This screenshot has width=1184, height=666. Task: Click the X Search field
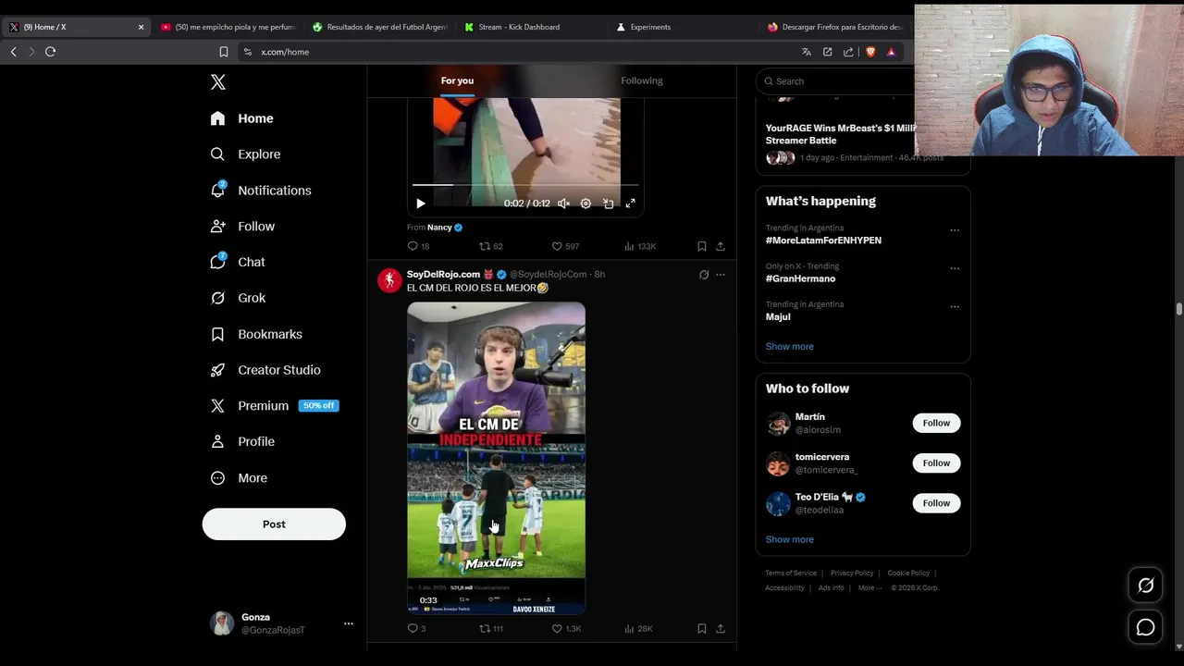coord(837,81)
